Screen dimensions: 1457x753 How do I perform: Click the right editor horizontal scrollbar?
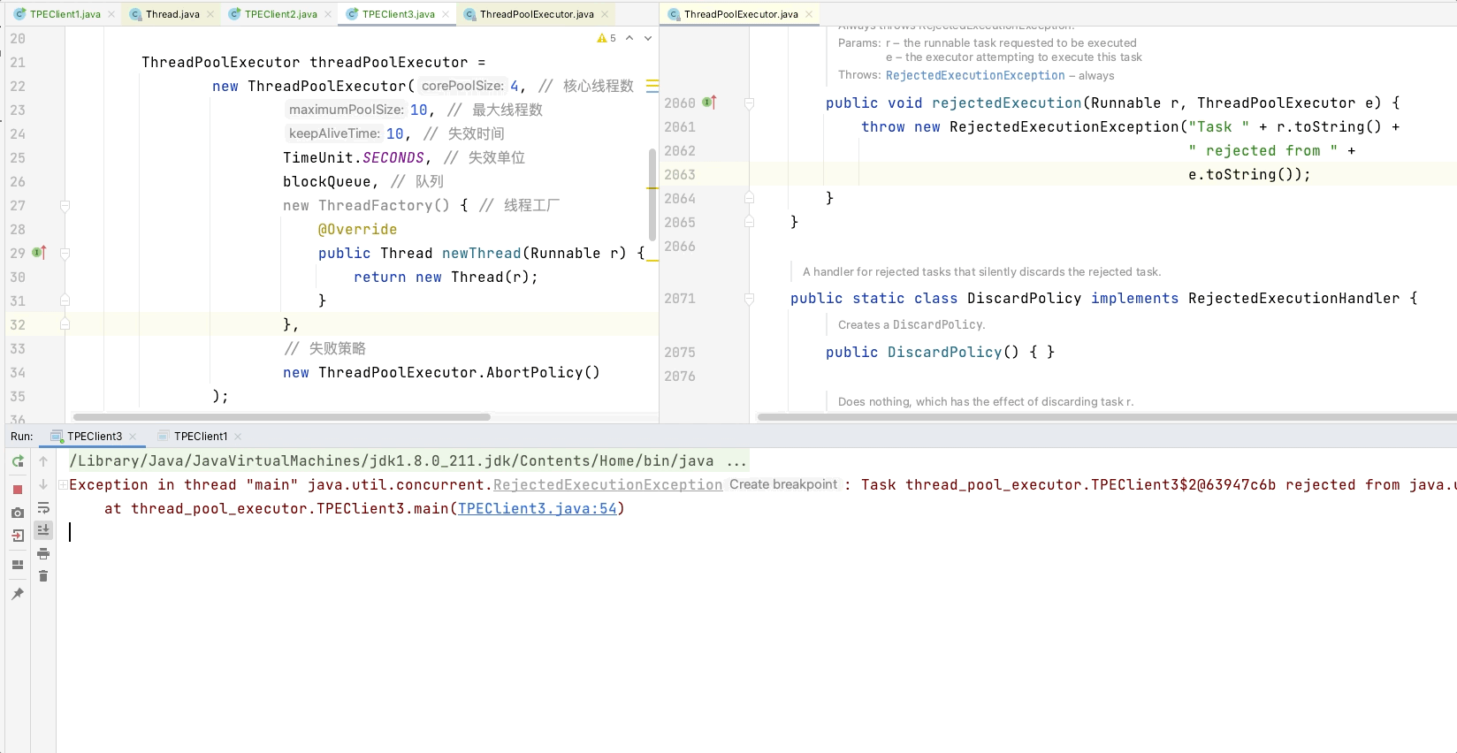(1107, 417)
